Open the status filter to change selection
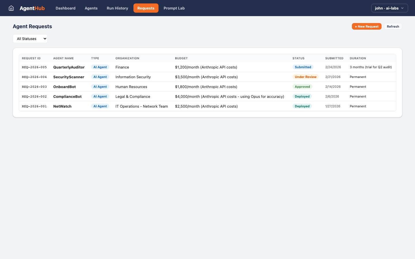The height and width of the screenshot is (259, 415). tap(30, 39)
